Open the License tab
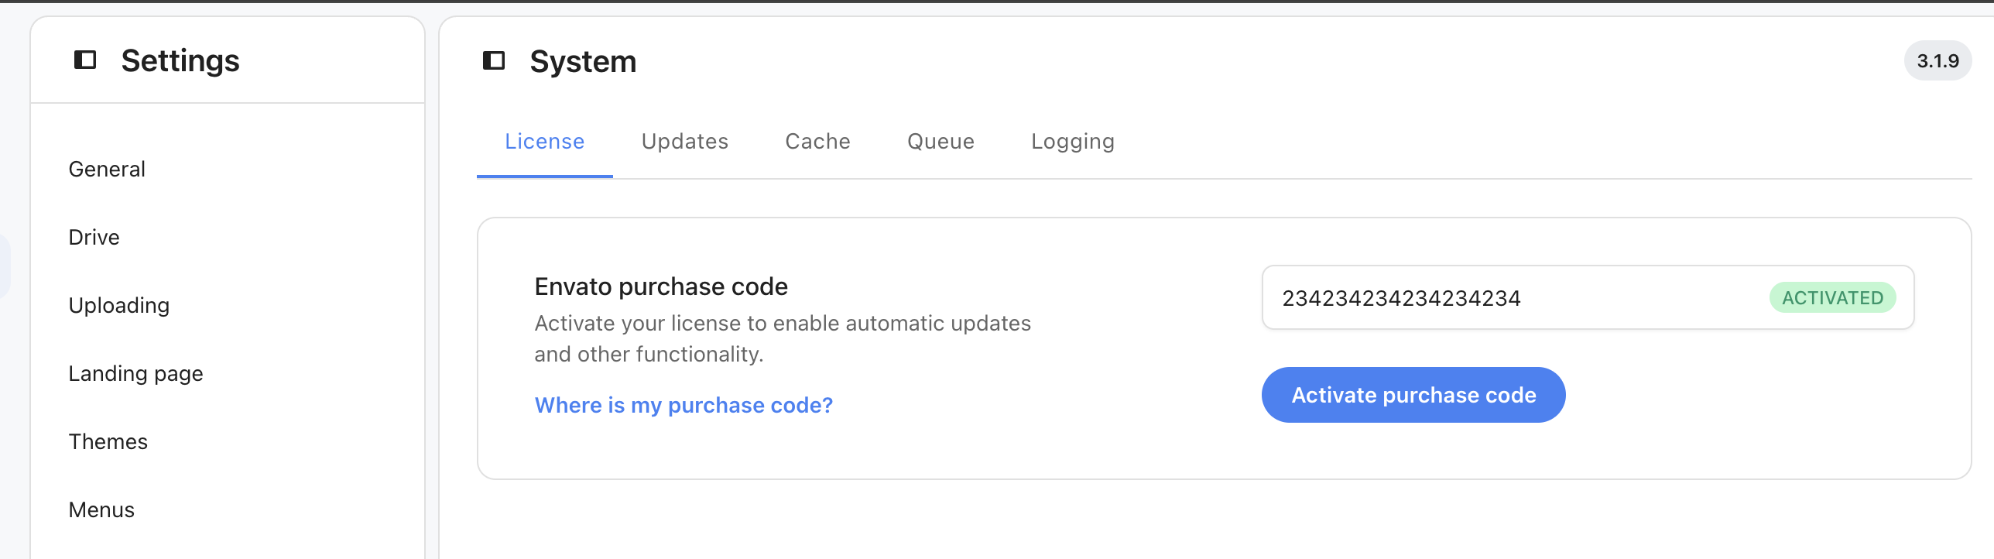The width and height of the screenshot is (1994, 559). (x=545, y=142)
